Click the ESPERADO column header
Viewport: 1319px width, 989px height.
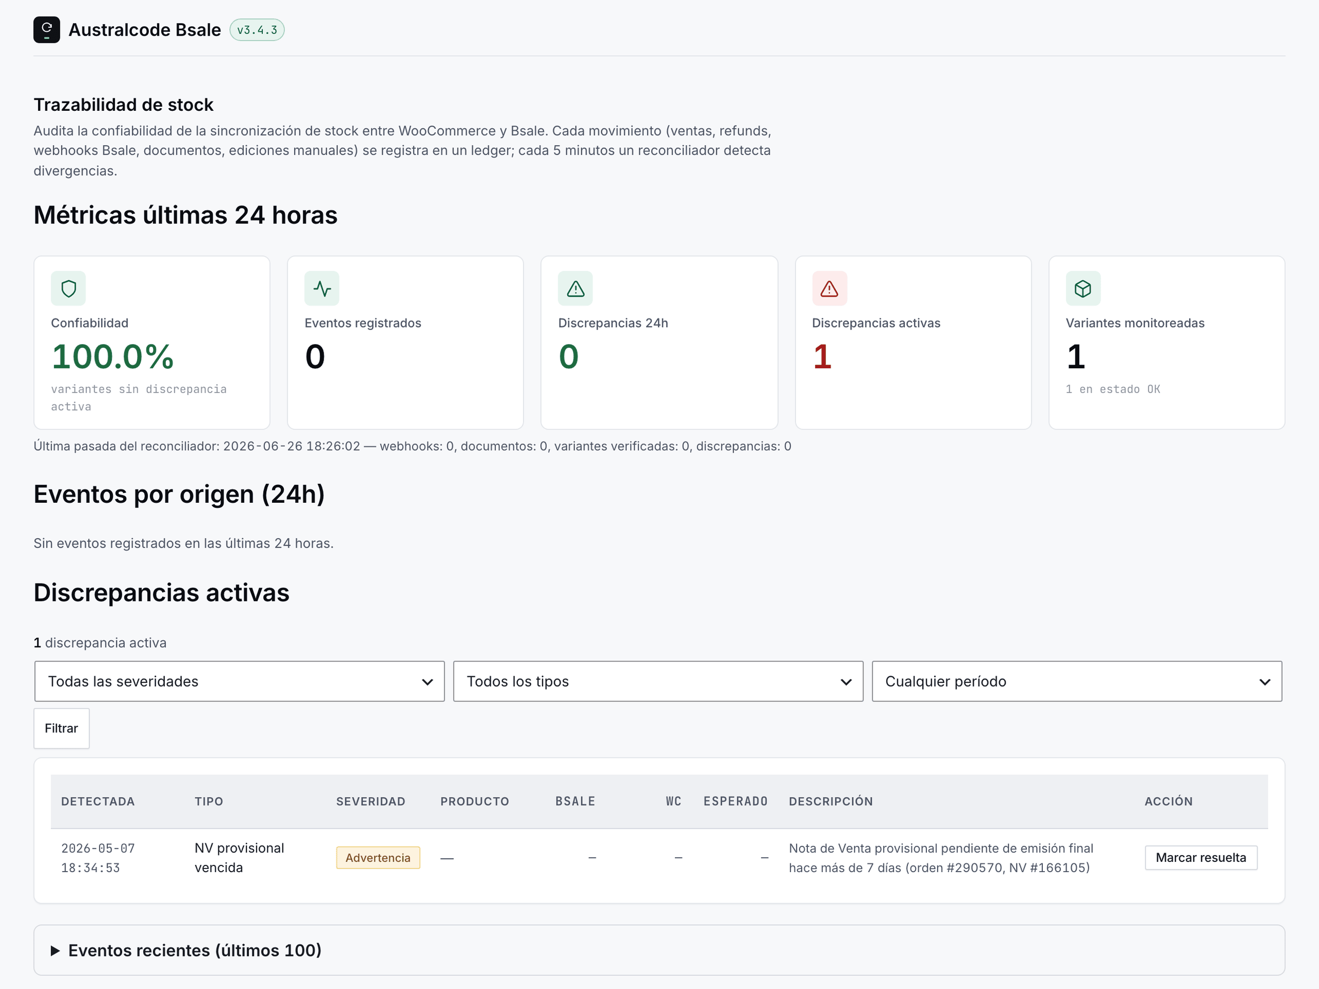tap(736, 802)
